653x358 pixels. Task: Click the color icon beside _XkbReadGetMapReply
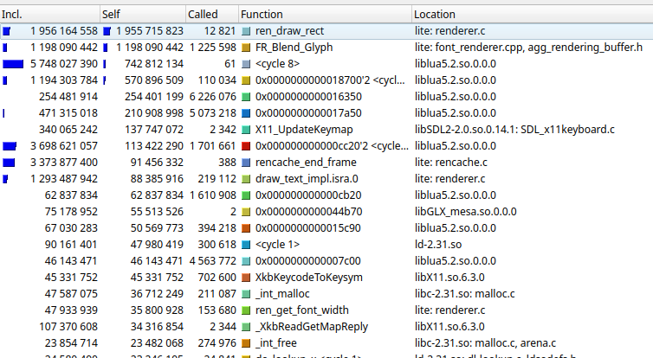246,327
